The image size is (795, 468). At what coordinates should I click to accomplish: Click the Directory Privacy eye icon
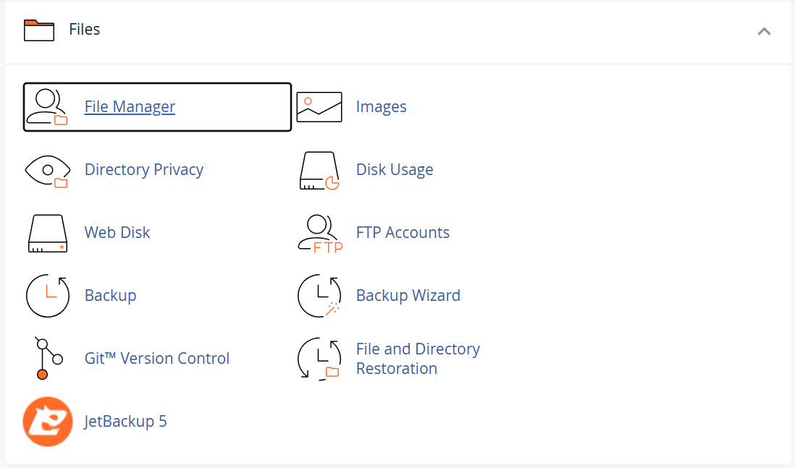tap(48, 171)
